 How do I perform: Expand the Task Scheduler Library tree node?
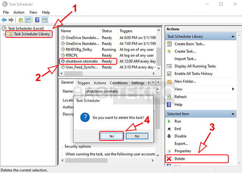click(4, 34)
